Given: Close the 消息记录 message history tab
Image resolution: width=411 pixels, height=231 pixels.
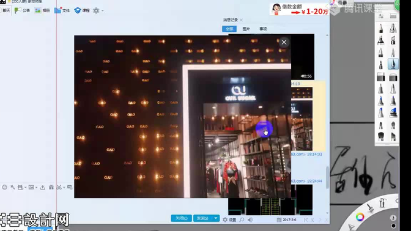Looking at the screenshot, I should tap(241, 20).
